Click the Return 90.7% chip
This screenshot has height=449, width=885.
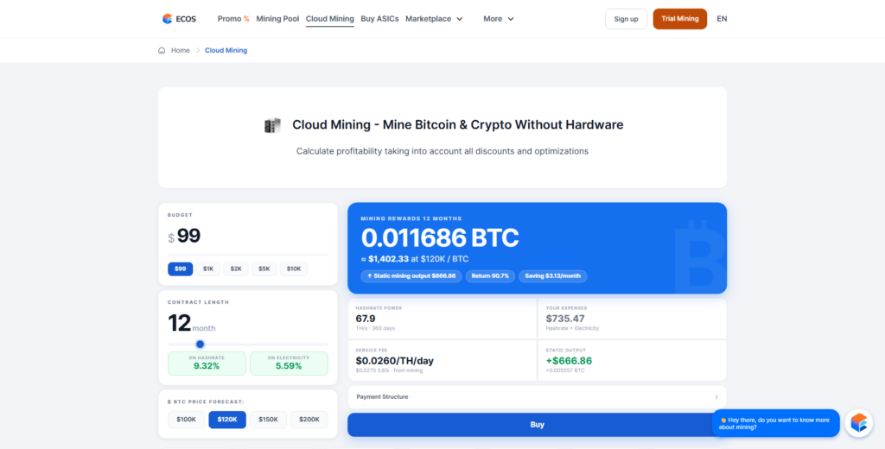coord(490,276)
